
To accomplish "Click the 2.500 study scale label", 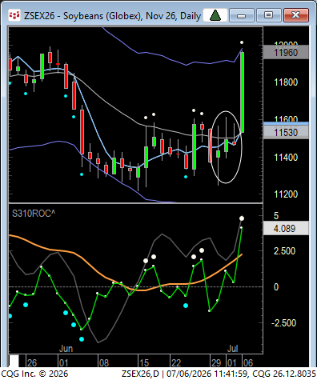I will (x=284, y=251).
